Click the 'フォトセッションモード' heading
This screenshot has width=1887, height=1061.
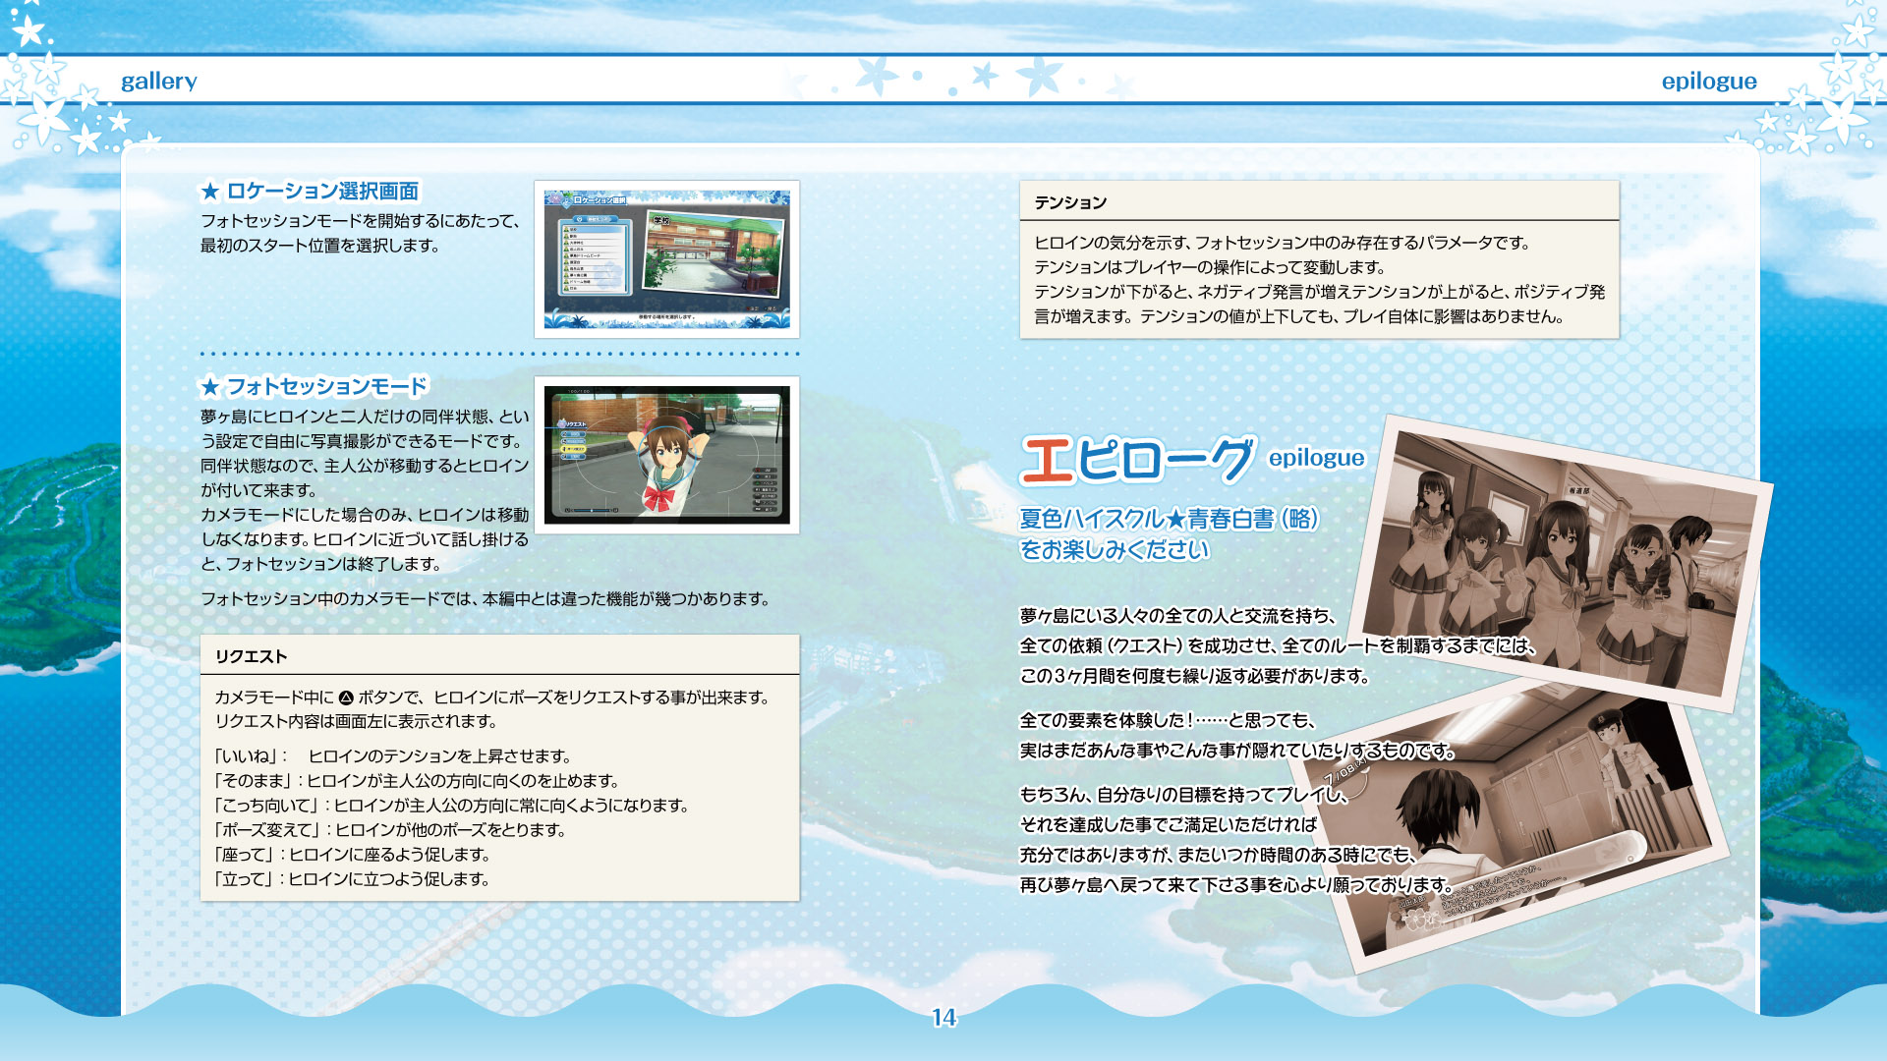pos(327,386)
